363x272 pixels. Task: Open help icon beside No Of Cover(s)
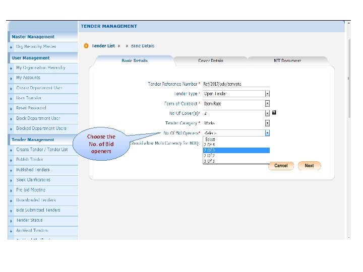(x=274, y=113)
